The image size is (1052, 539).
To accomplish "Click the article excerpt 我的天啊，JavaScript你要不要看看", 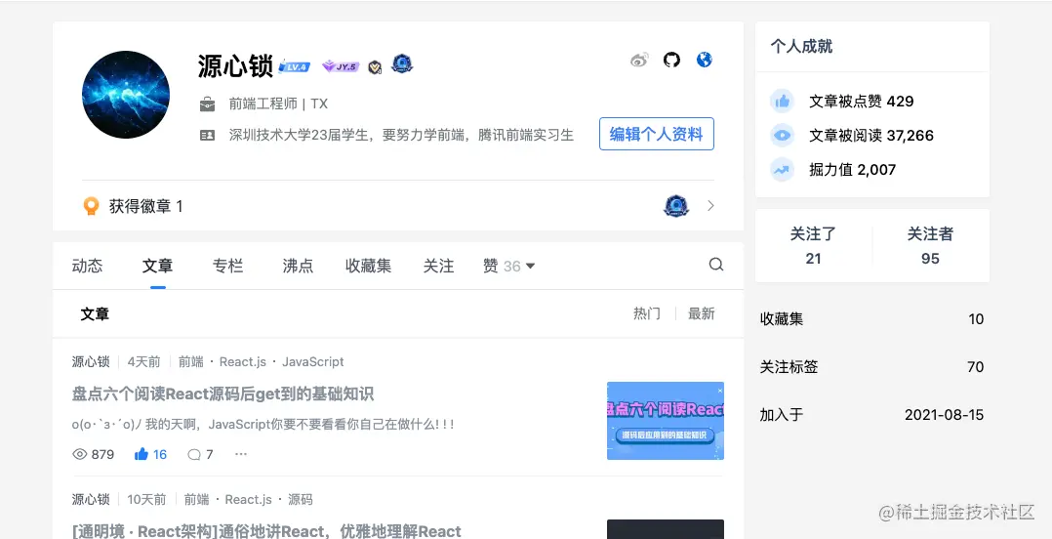I will coord(263,424).
